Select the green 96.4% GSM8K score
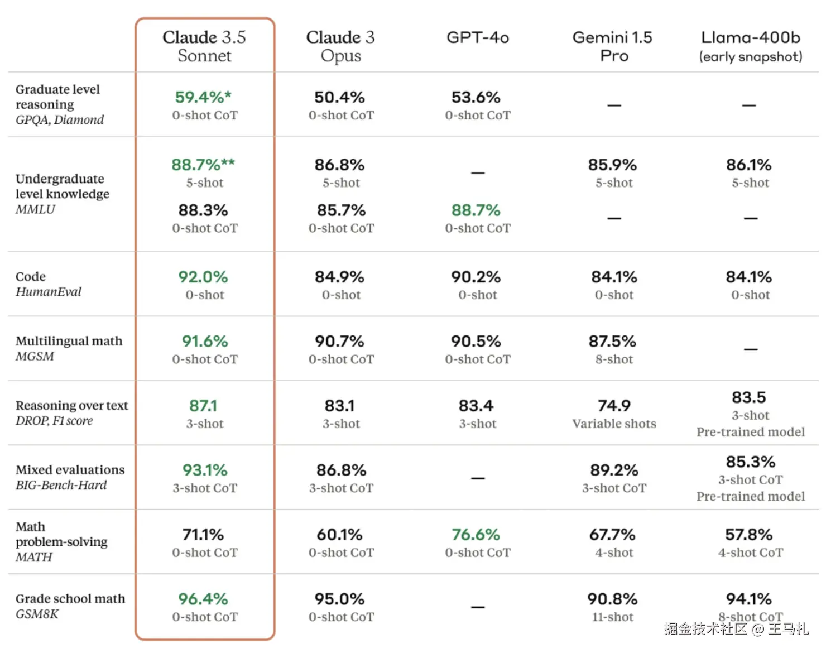Screen dimensions: 826x653 pyautogui.click(x=203, y=599)
